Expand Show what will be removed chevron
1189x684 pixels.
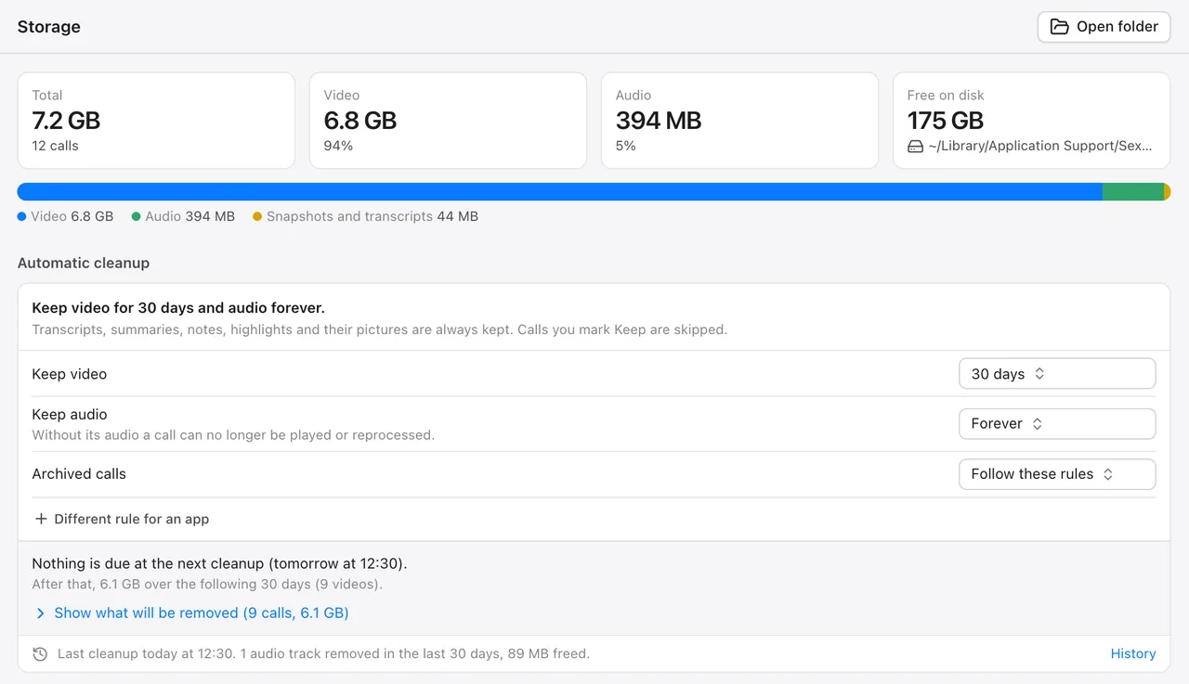(40, 613)
